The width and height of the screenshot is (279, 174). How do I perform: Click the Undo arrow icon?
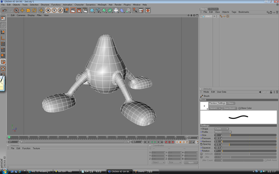4,10
